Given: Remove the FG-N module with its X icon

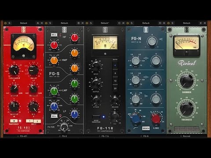Looking at the screenshot, I should [x=164, y=23].
